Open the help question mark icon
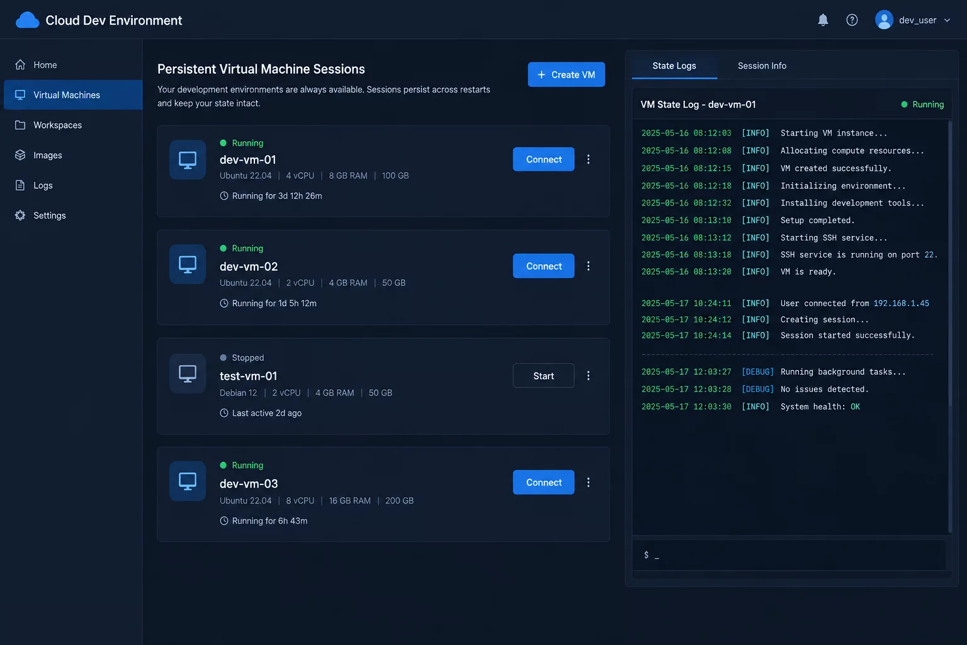This screenshot has height=645, width=967. 852,20
